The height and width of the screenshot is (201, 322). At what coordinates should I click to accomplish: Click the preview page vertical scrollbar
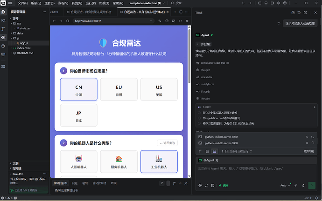[189, 56]
